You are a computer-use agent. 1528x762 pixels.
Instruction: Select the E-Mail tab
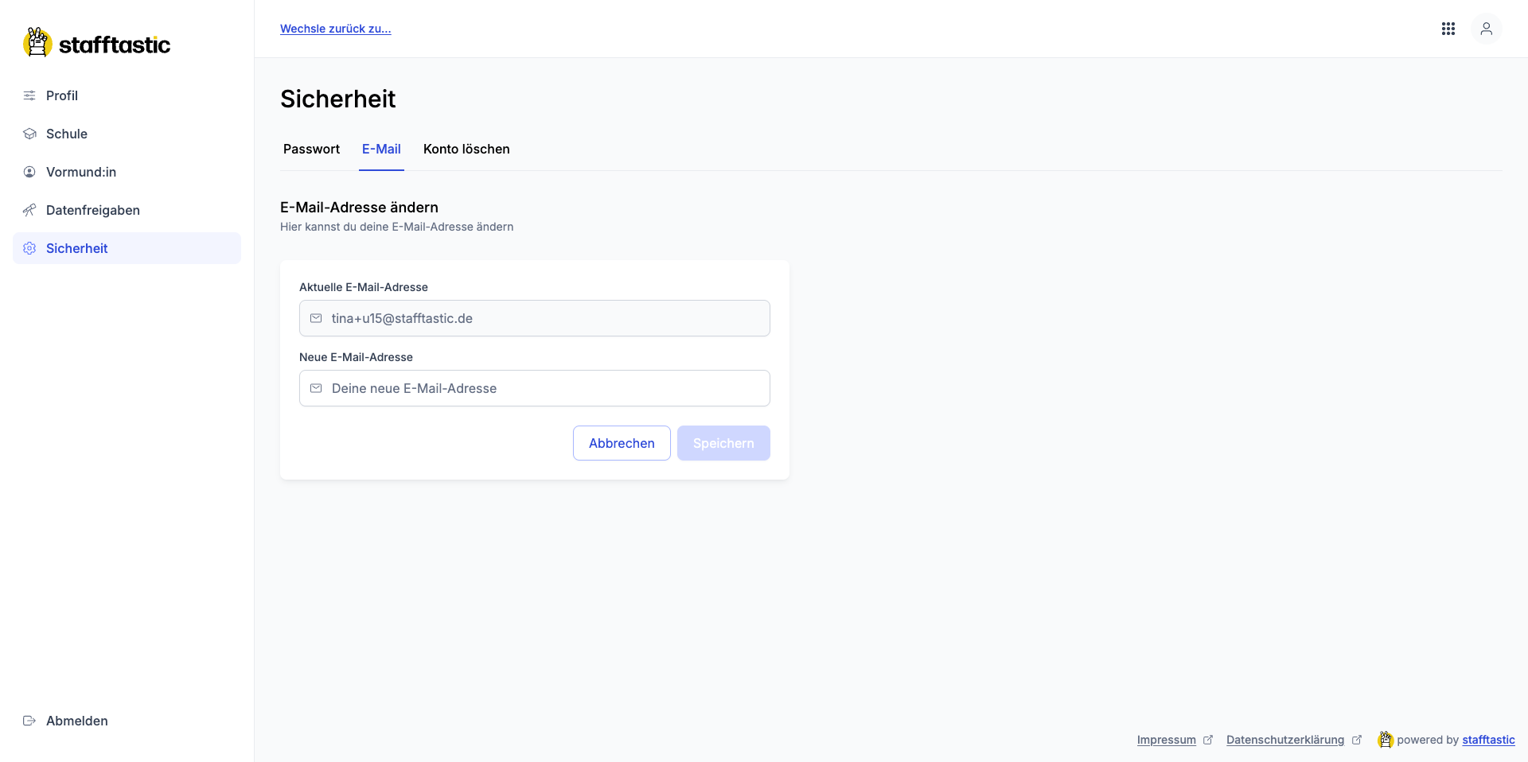tap(380, 149)
